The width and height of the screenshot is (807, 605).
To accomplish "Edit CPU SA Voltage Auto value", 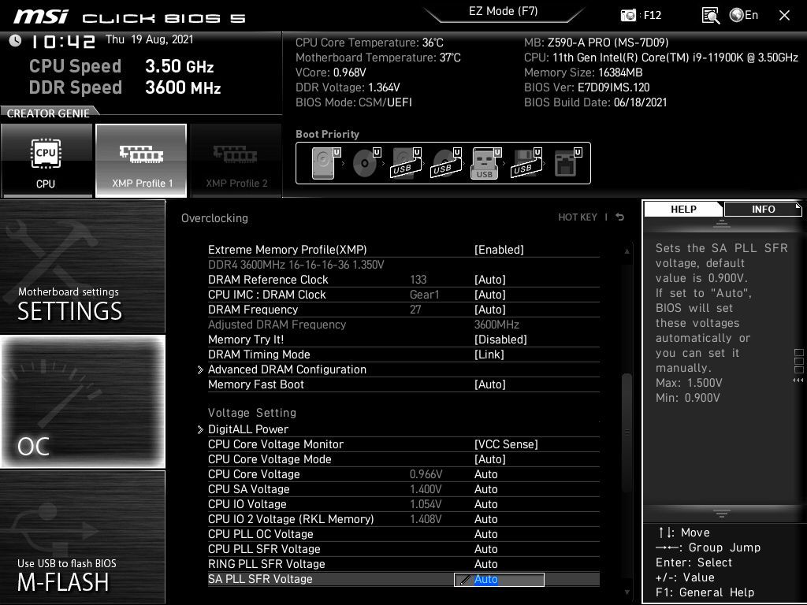I will click(485, 488).
